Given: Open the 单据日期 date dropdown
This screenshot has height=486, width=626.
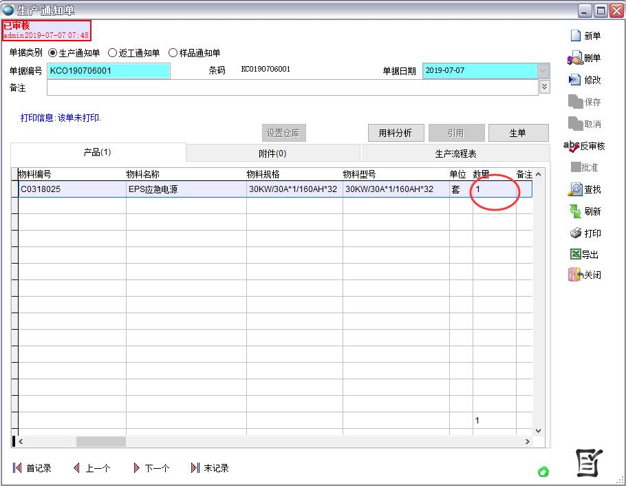Looking at the screenshot, I should (x=543, y=71).
